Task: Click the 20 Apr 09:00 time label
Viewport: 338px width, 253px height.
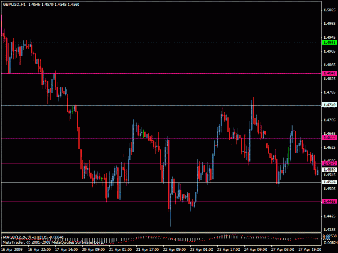Action: pyautogui.click(x=94, y=250)
